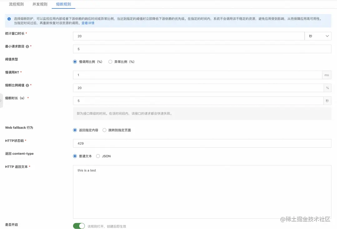
Task: Click the 阈值类型 label
Action: (x=12, y=59)
